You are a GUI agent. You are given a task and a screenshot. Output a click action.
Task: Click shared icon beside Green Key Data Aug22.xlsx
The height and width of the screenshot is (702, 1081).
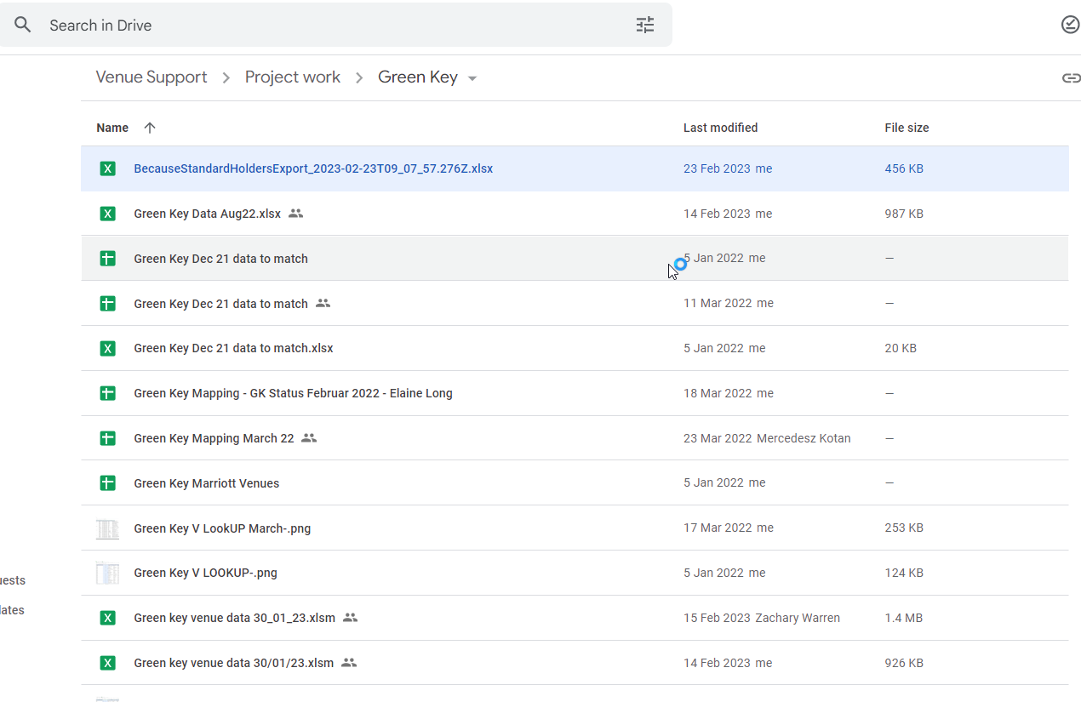pos(295,214)
